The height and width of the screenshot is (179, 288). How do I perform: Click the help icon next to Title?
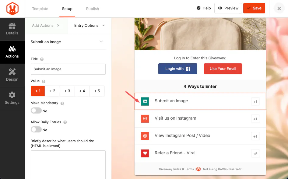coord(42,59)
